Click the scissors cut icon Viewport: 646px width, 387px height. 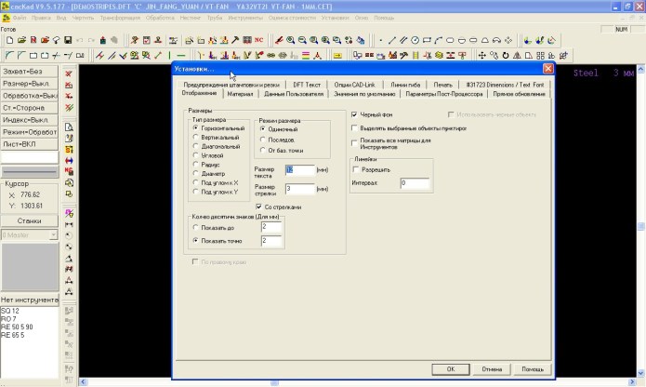tap(428, 55)
